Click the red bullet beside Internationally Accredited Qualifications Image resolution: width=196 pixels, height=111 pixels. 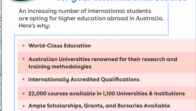coord(23,79)
